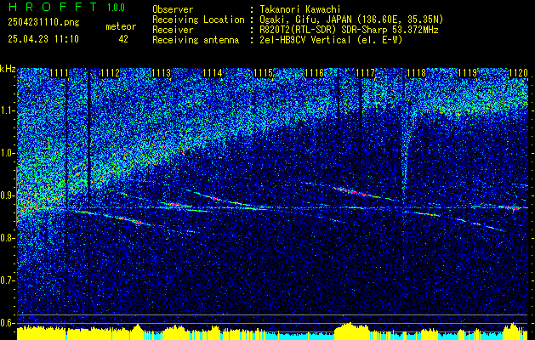Click the kHz axis unit label
The image size is (535, 340).
coord(8,69)
